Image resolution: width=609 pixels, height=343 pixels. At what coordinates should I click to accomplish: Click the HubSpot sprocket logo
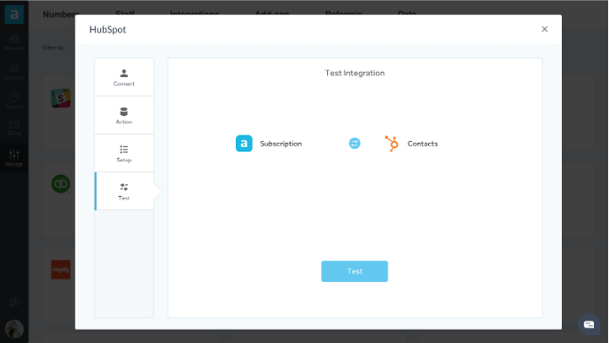pos(392,144)
